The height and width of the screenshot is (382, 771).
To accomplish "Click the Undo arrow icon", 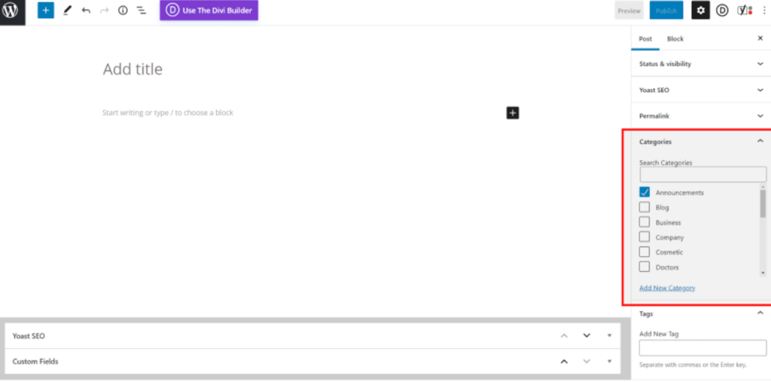I will pos(86,11).
